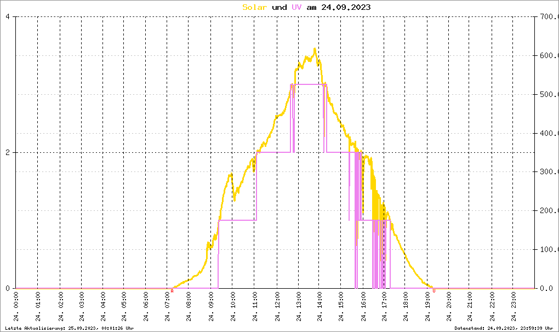The width and height of the screenshot is (559, 332).
Task: Click the time label '24. 08:00'
Action: click(189, 307)
